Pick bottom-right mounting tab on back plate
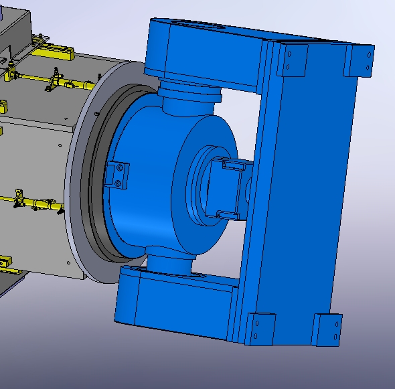This screenshot has height=389, width=395. click(x=327, y=330)
